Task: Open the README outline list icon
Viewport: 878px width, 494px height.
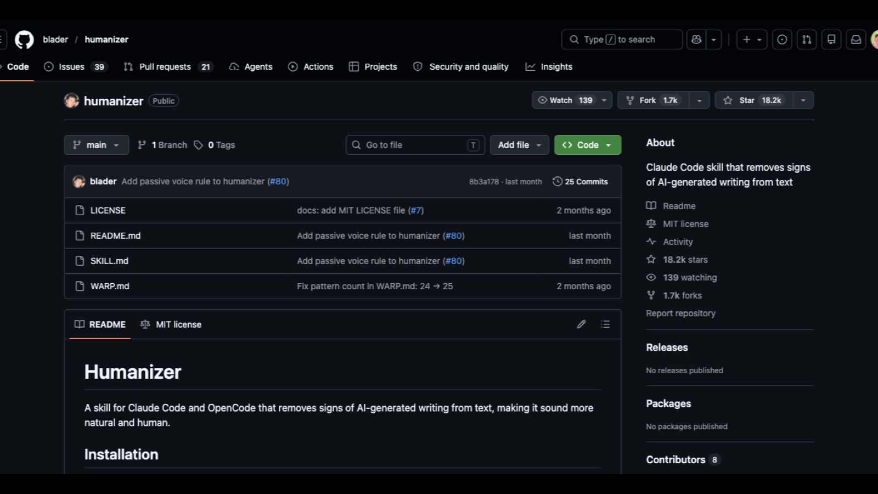Action: pos(605,324)
